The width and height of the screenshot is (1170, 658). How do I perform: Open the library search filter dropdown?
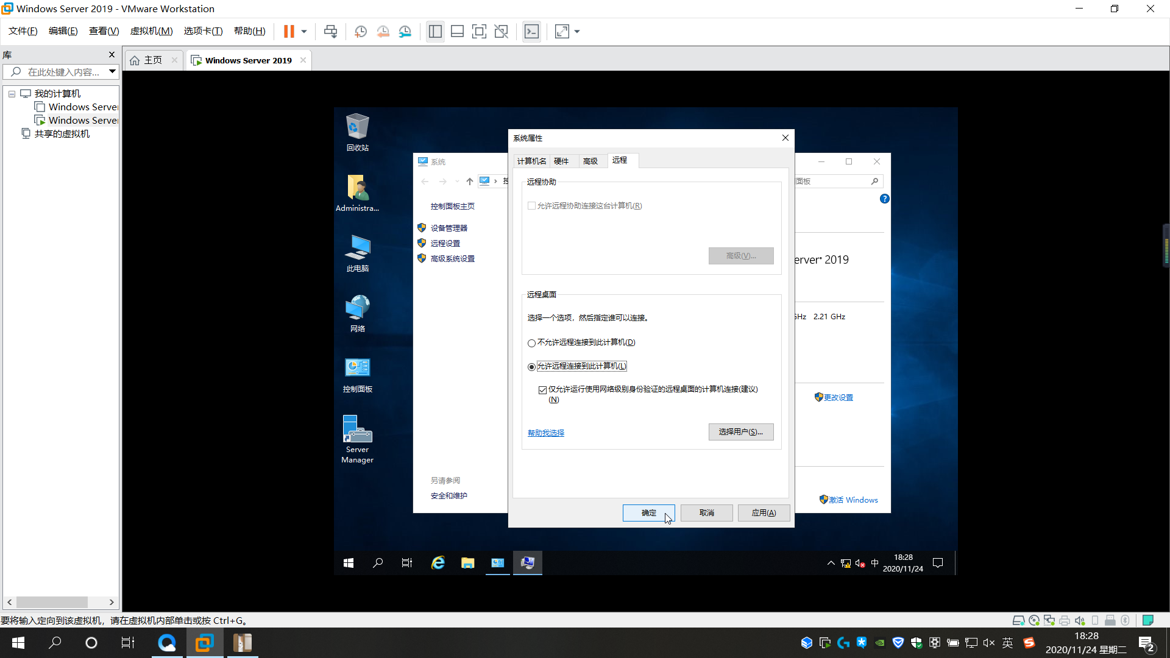coord(112,71)
